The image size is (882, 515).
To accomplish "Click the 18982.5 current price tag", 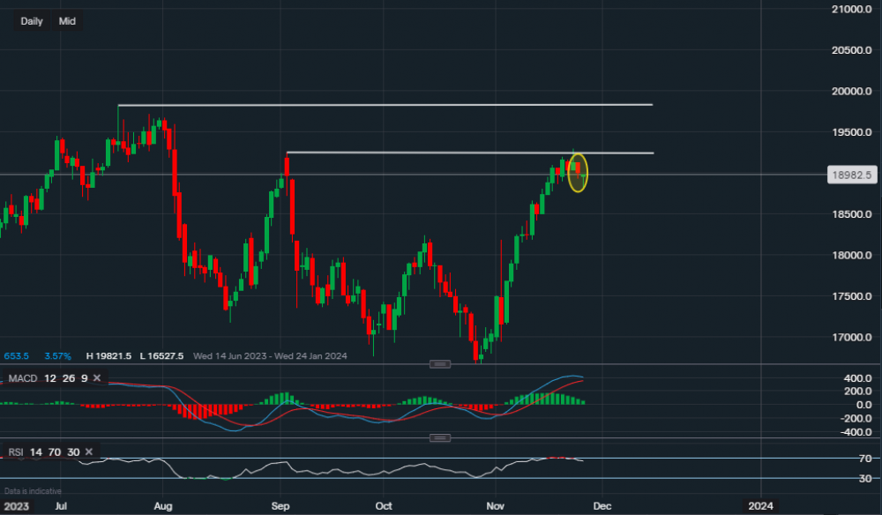I will pos(851,175).
